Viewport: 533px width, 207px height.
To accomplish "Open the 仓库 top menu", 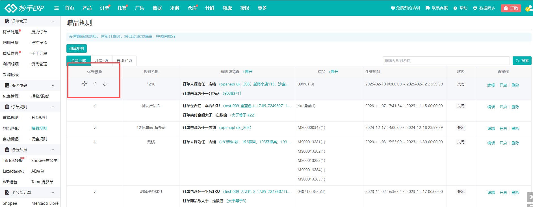I will click(192, 8).
